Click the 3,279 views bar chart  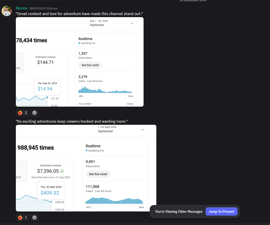tap(106, 90)
